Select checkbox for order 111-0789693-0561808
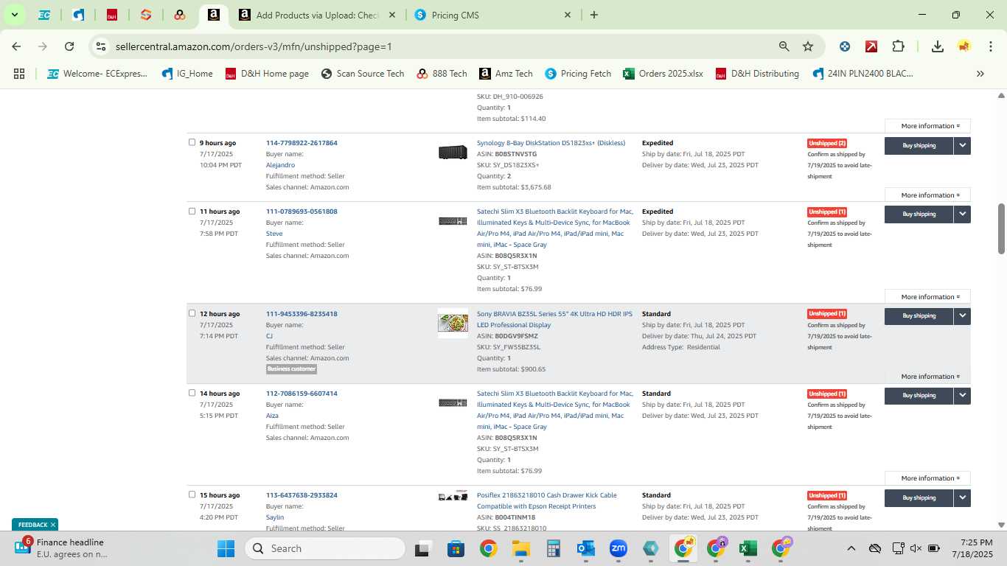The width and height of the screenshot is (1007, 566). tap(192, 211)
